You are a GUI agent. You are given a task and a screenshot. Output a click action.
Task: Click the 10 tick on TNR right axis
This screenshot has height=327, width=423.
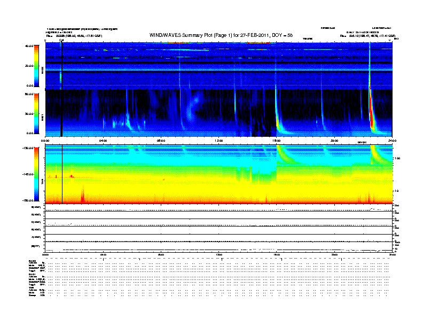click(397, 191)
